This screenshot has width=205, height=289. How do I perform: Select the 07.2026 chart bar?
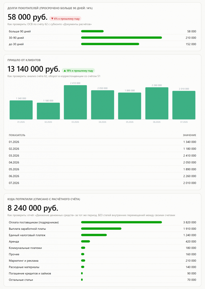tap(184, 105)
